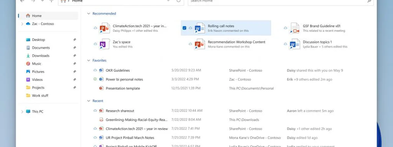This screenshot has width=393, height=147.
Task: Click the Word icon for Discussion topics 1
Action: tap(294, 44)
